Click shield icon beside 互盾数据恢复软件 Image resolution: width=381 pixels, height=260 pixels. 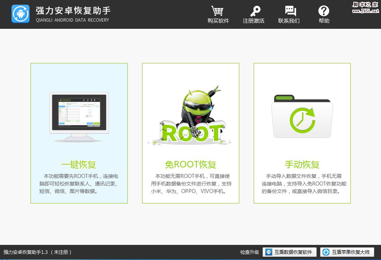[x=269, y=252]
